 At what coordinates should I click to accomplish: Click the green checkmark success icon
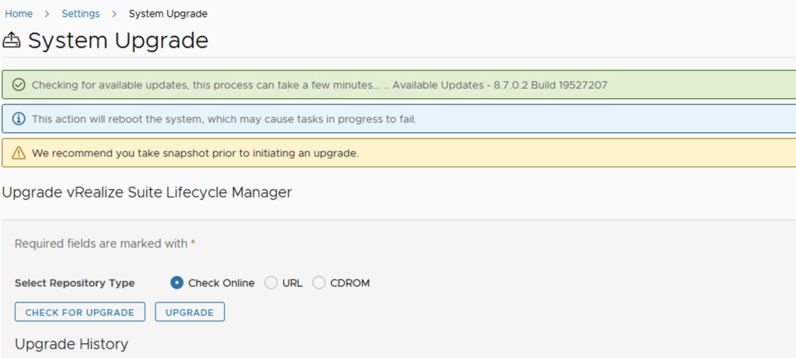(x=19, y=85)
